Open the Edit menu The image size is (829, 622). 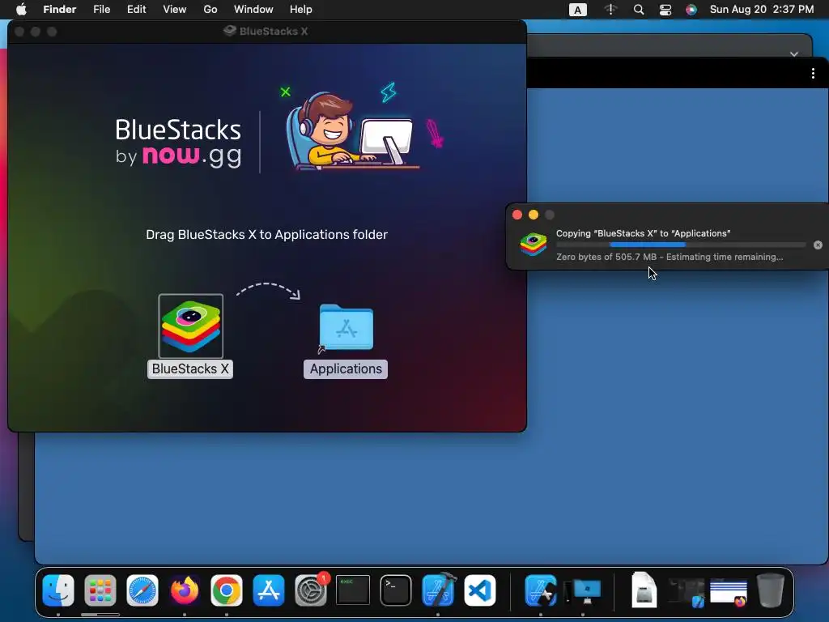point(136,9)
